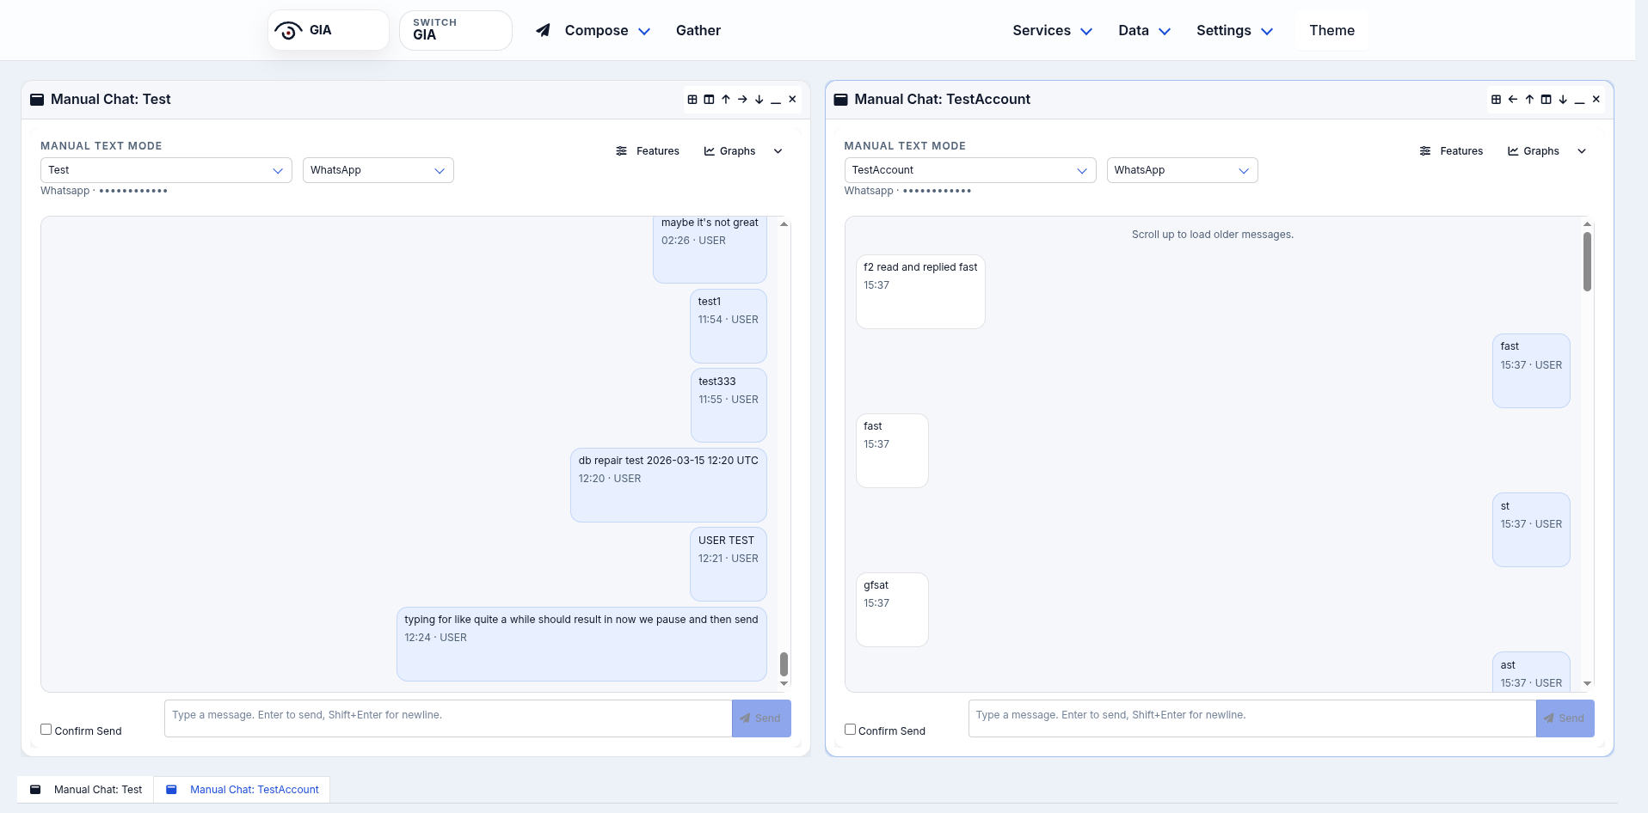This screenshot has width=1648, height=813.
Task: Open the chevron dropdown beside Graphs in Test chat
Action: (778, 150)
